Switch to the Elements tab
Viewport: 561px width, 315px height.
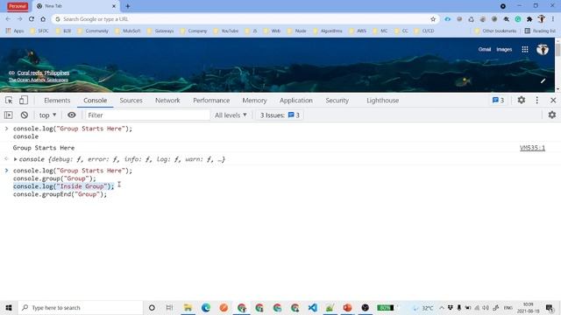pyautogui.click(x=57, y=101)
